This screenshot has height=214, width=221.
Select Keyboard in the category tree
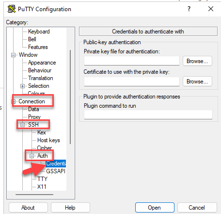click(x=39, y=32)
